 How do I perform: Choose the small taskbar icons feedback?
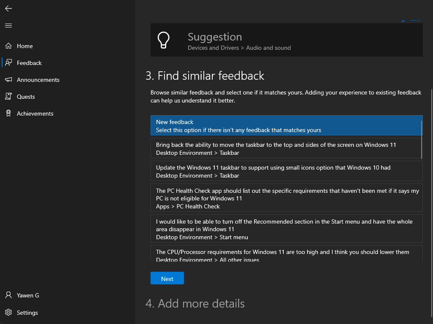coord(286,171)
